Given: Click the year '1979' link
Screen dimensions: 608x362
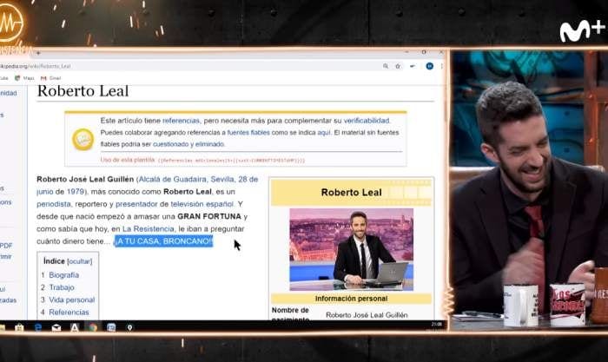Looking at the screenshot, I should pyautogui.click(x=76, y=192).
